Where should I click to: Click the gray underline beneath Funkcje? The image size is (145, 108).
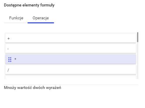coord(16,23)
